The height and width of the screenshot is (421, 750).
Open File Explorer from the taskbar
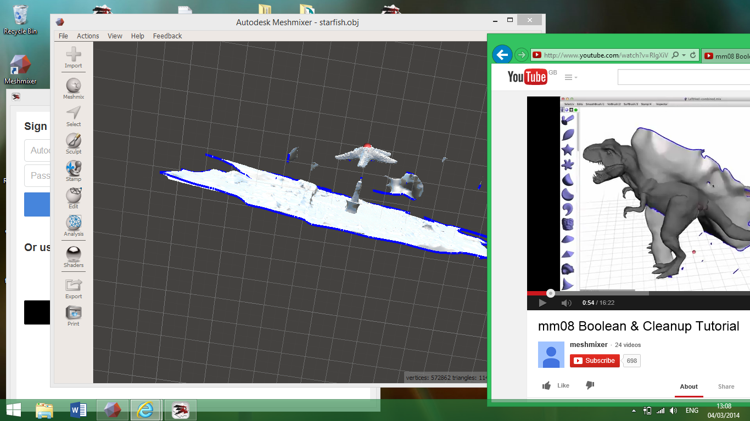point(44,410)
